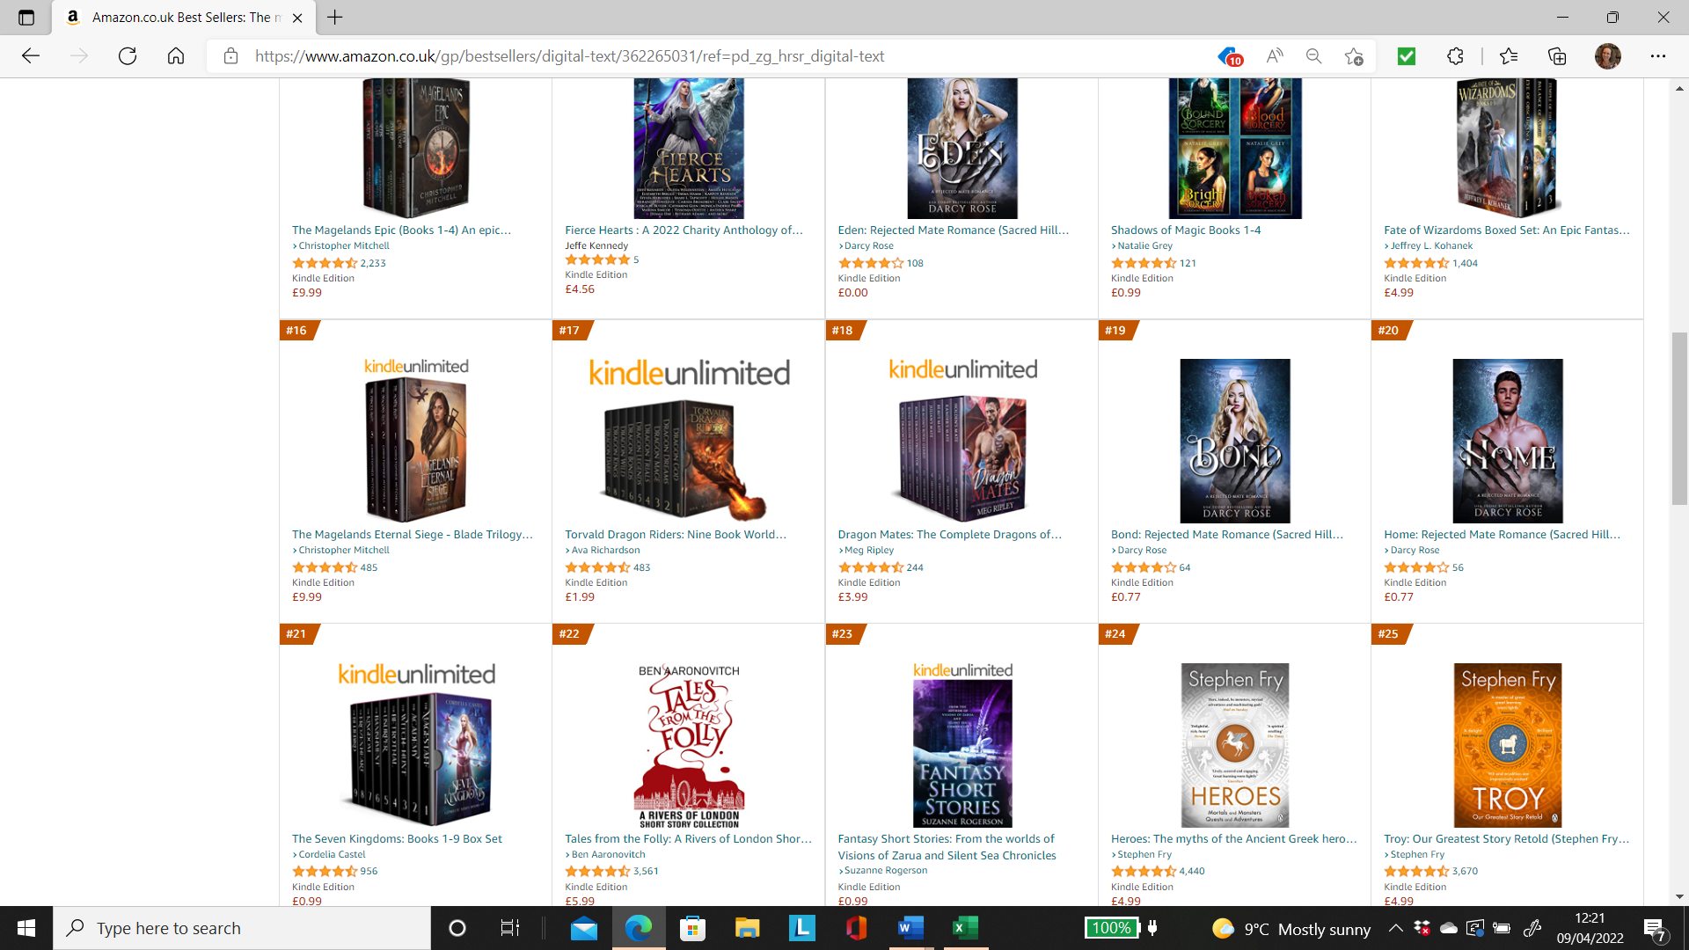Open Read Aloud icon in address bar
The width and height of the screenshot is (1689, 950).
(x=1274, y=56)
